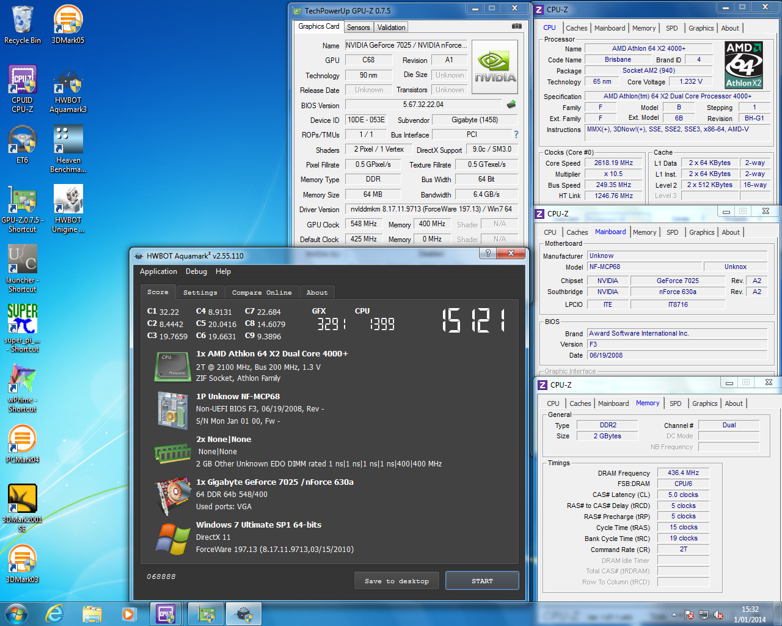Open About tab in the bottom CPU-Z window
Screen dimensions: 782x626
(x=734, y=403)
